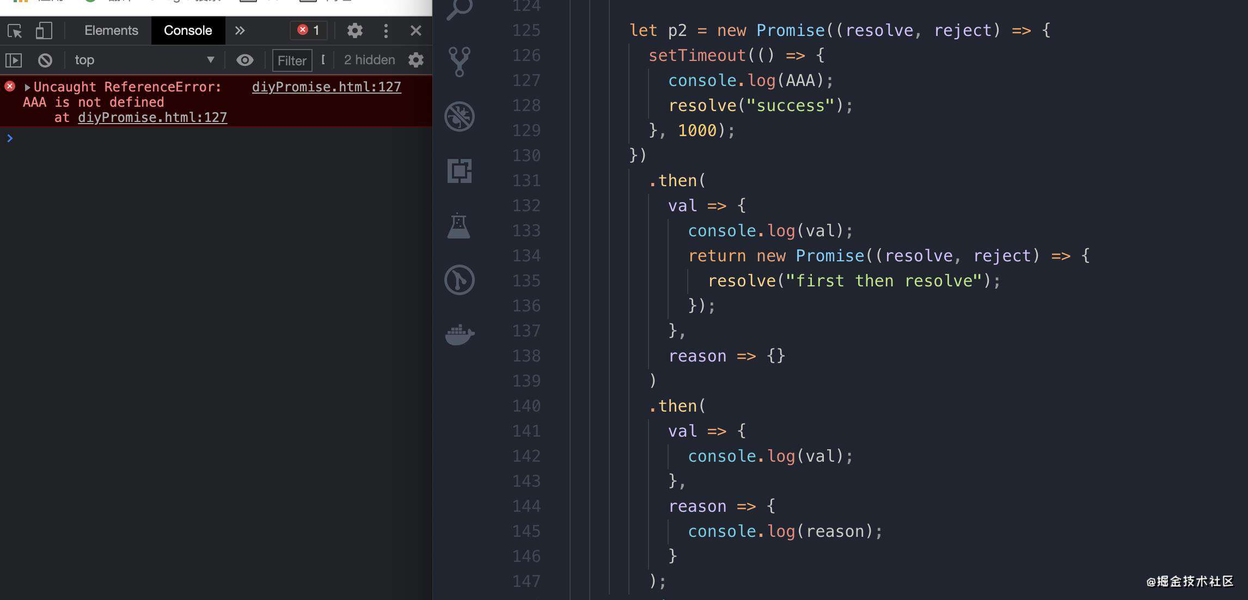Click the AAA identifier on line 127
The width and height of the screenshot is (1248, 600).
tap(800, 80)
